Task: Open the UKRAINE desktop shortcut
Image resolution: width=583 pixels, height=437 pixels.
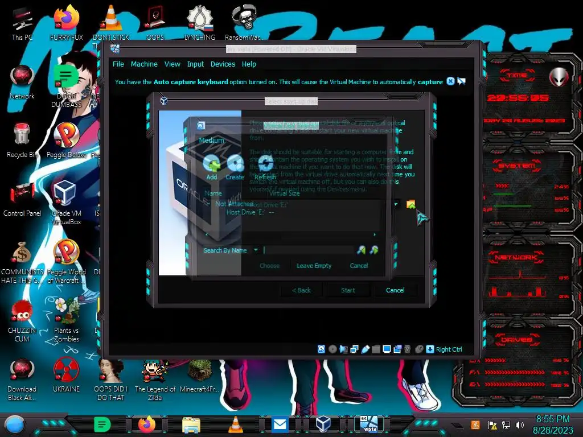Action: (x=66, y=376)
